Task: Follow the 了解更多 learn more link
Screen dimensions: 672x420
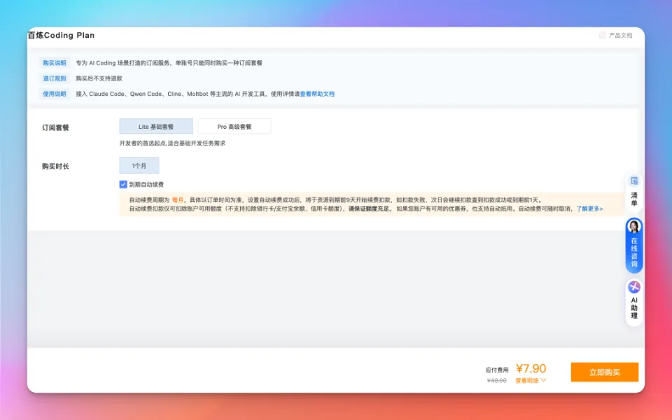Action: point(589,209)
